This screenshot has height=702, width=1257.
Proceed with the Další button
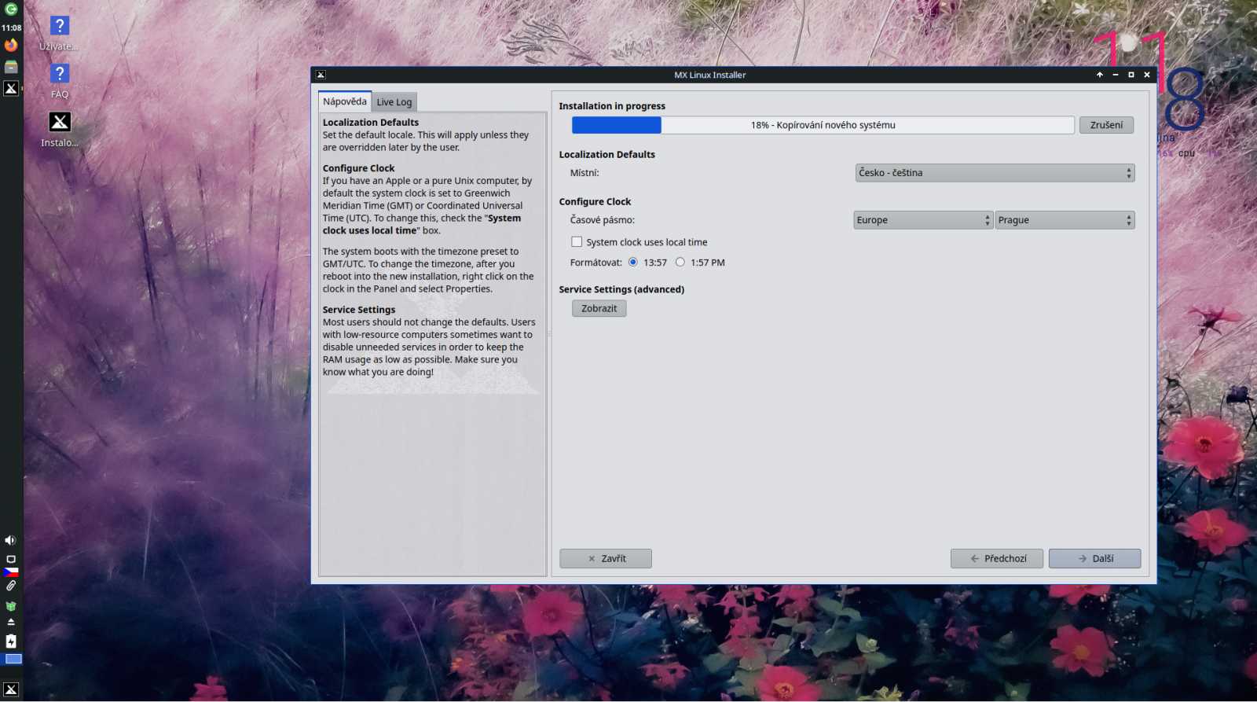(x=1094, y=558)
